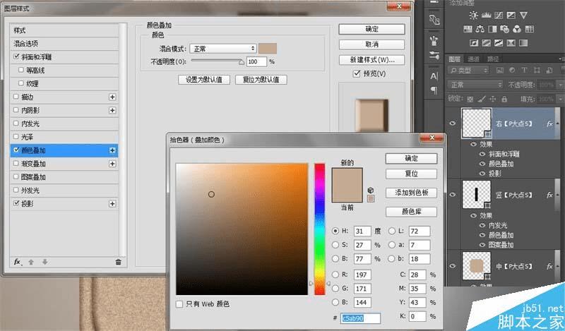Switch to the 路径 tab
565x331 pixels.
[493, 59]
